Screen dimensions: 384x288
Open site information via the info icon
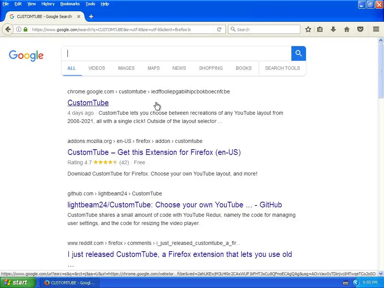tap(19, 29)
